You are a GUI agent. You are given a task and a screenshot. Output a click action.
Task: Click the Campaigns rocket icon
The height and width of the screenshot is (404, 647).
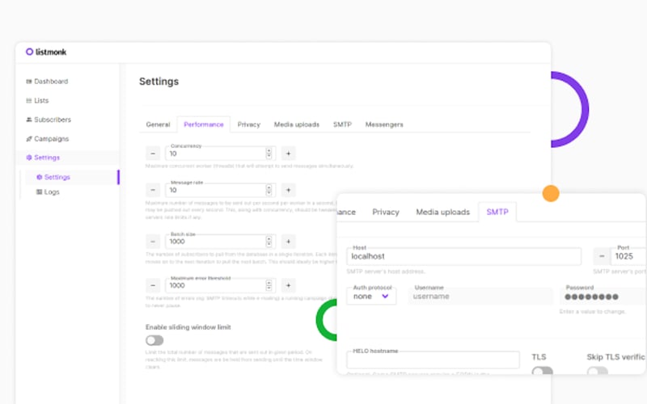[x=28, y=138]
